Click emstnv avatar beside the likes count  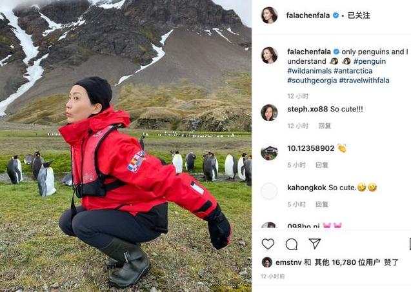[267, 262]
